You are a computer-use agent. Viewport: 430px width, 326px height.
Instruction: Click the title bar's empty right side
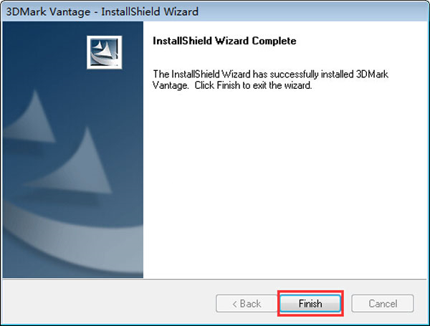(x=322, y=11)
